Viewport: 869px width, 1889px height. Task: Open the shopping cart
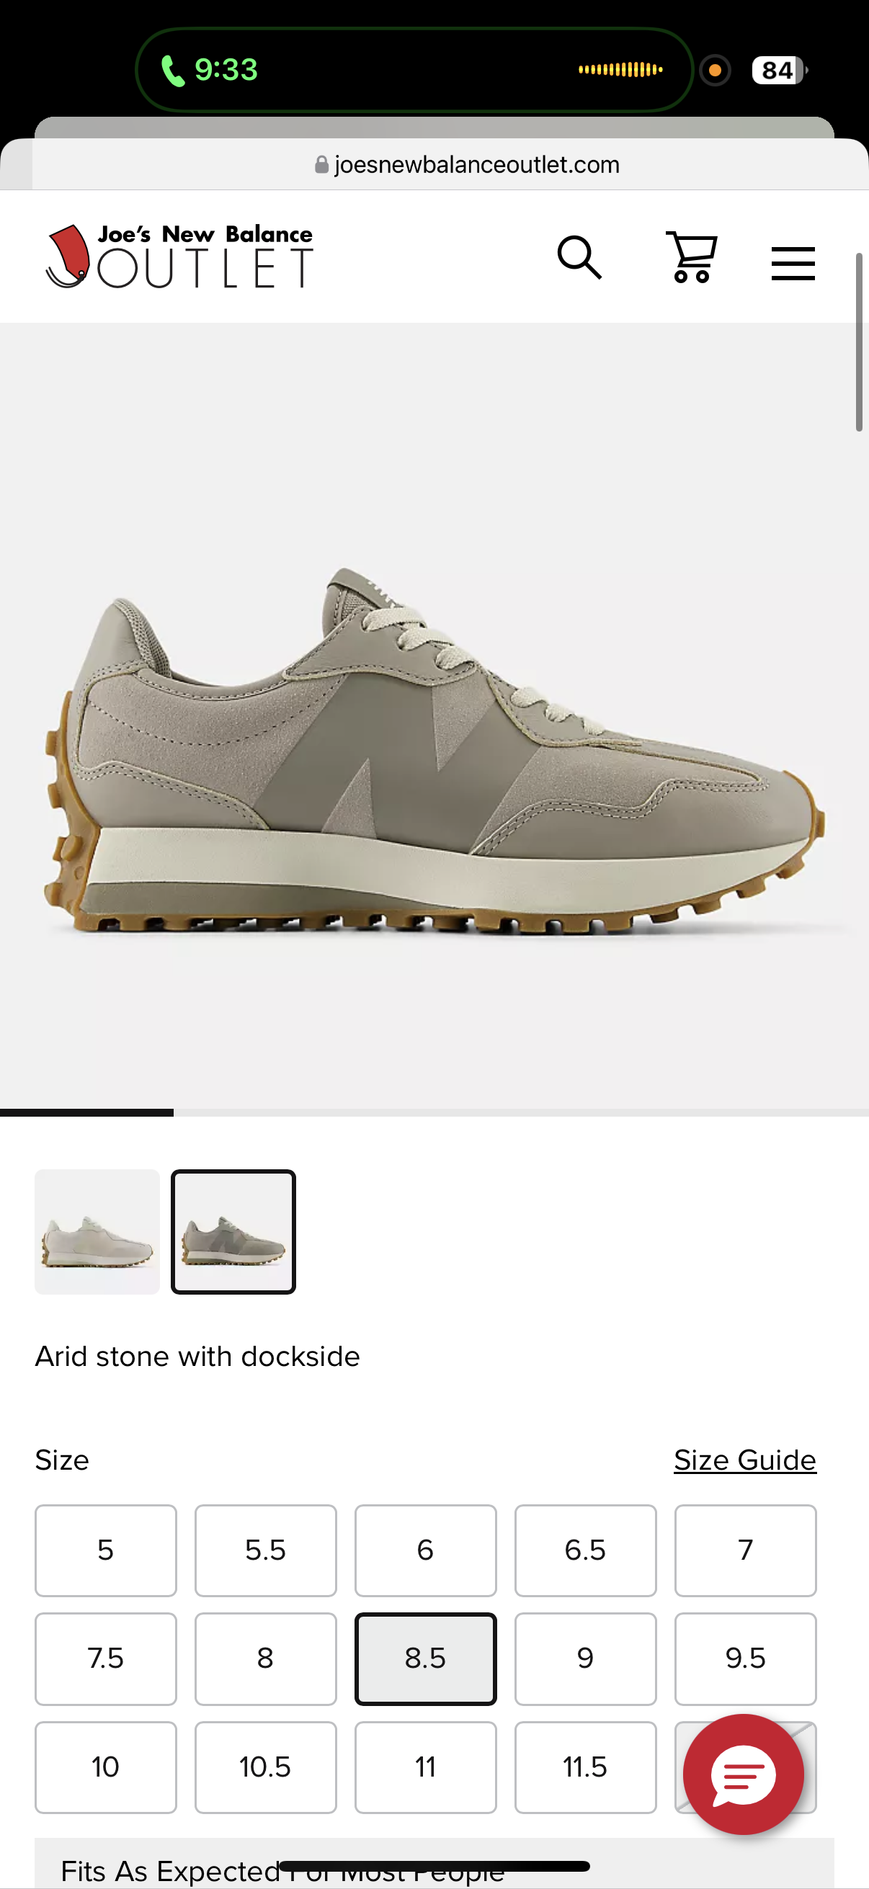pyautogui.click(x=691, y=256)
